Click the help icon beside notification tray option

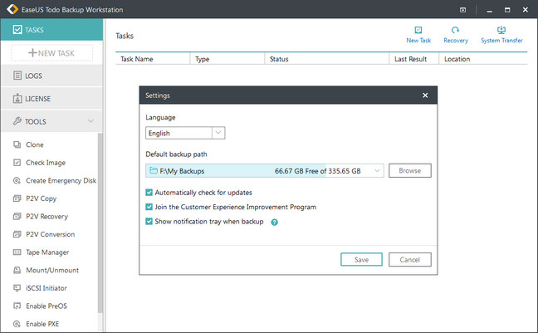pyautogui.click(x=274, y=222)
